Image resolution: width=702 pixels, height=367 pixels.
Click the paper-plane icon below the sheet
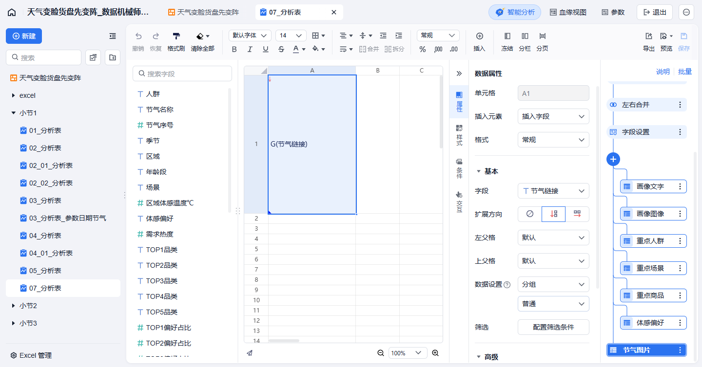250,353
